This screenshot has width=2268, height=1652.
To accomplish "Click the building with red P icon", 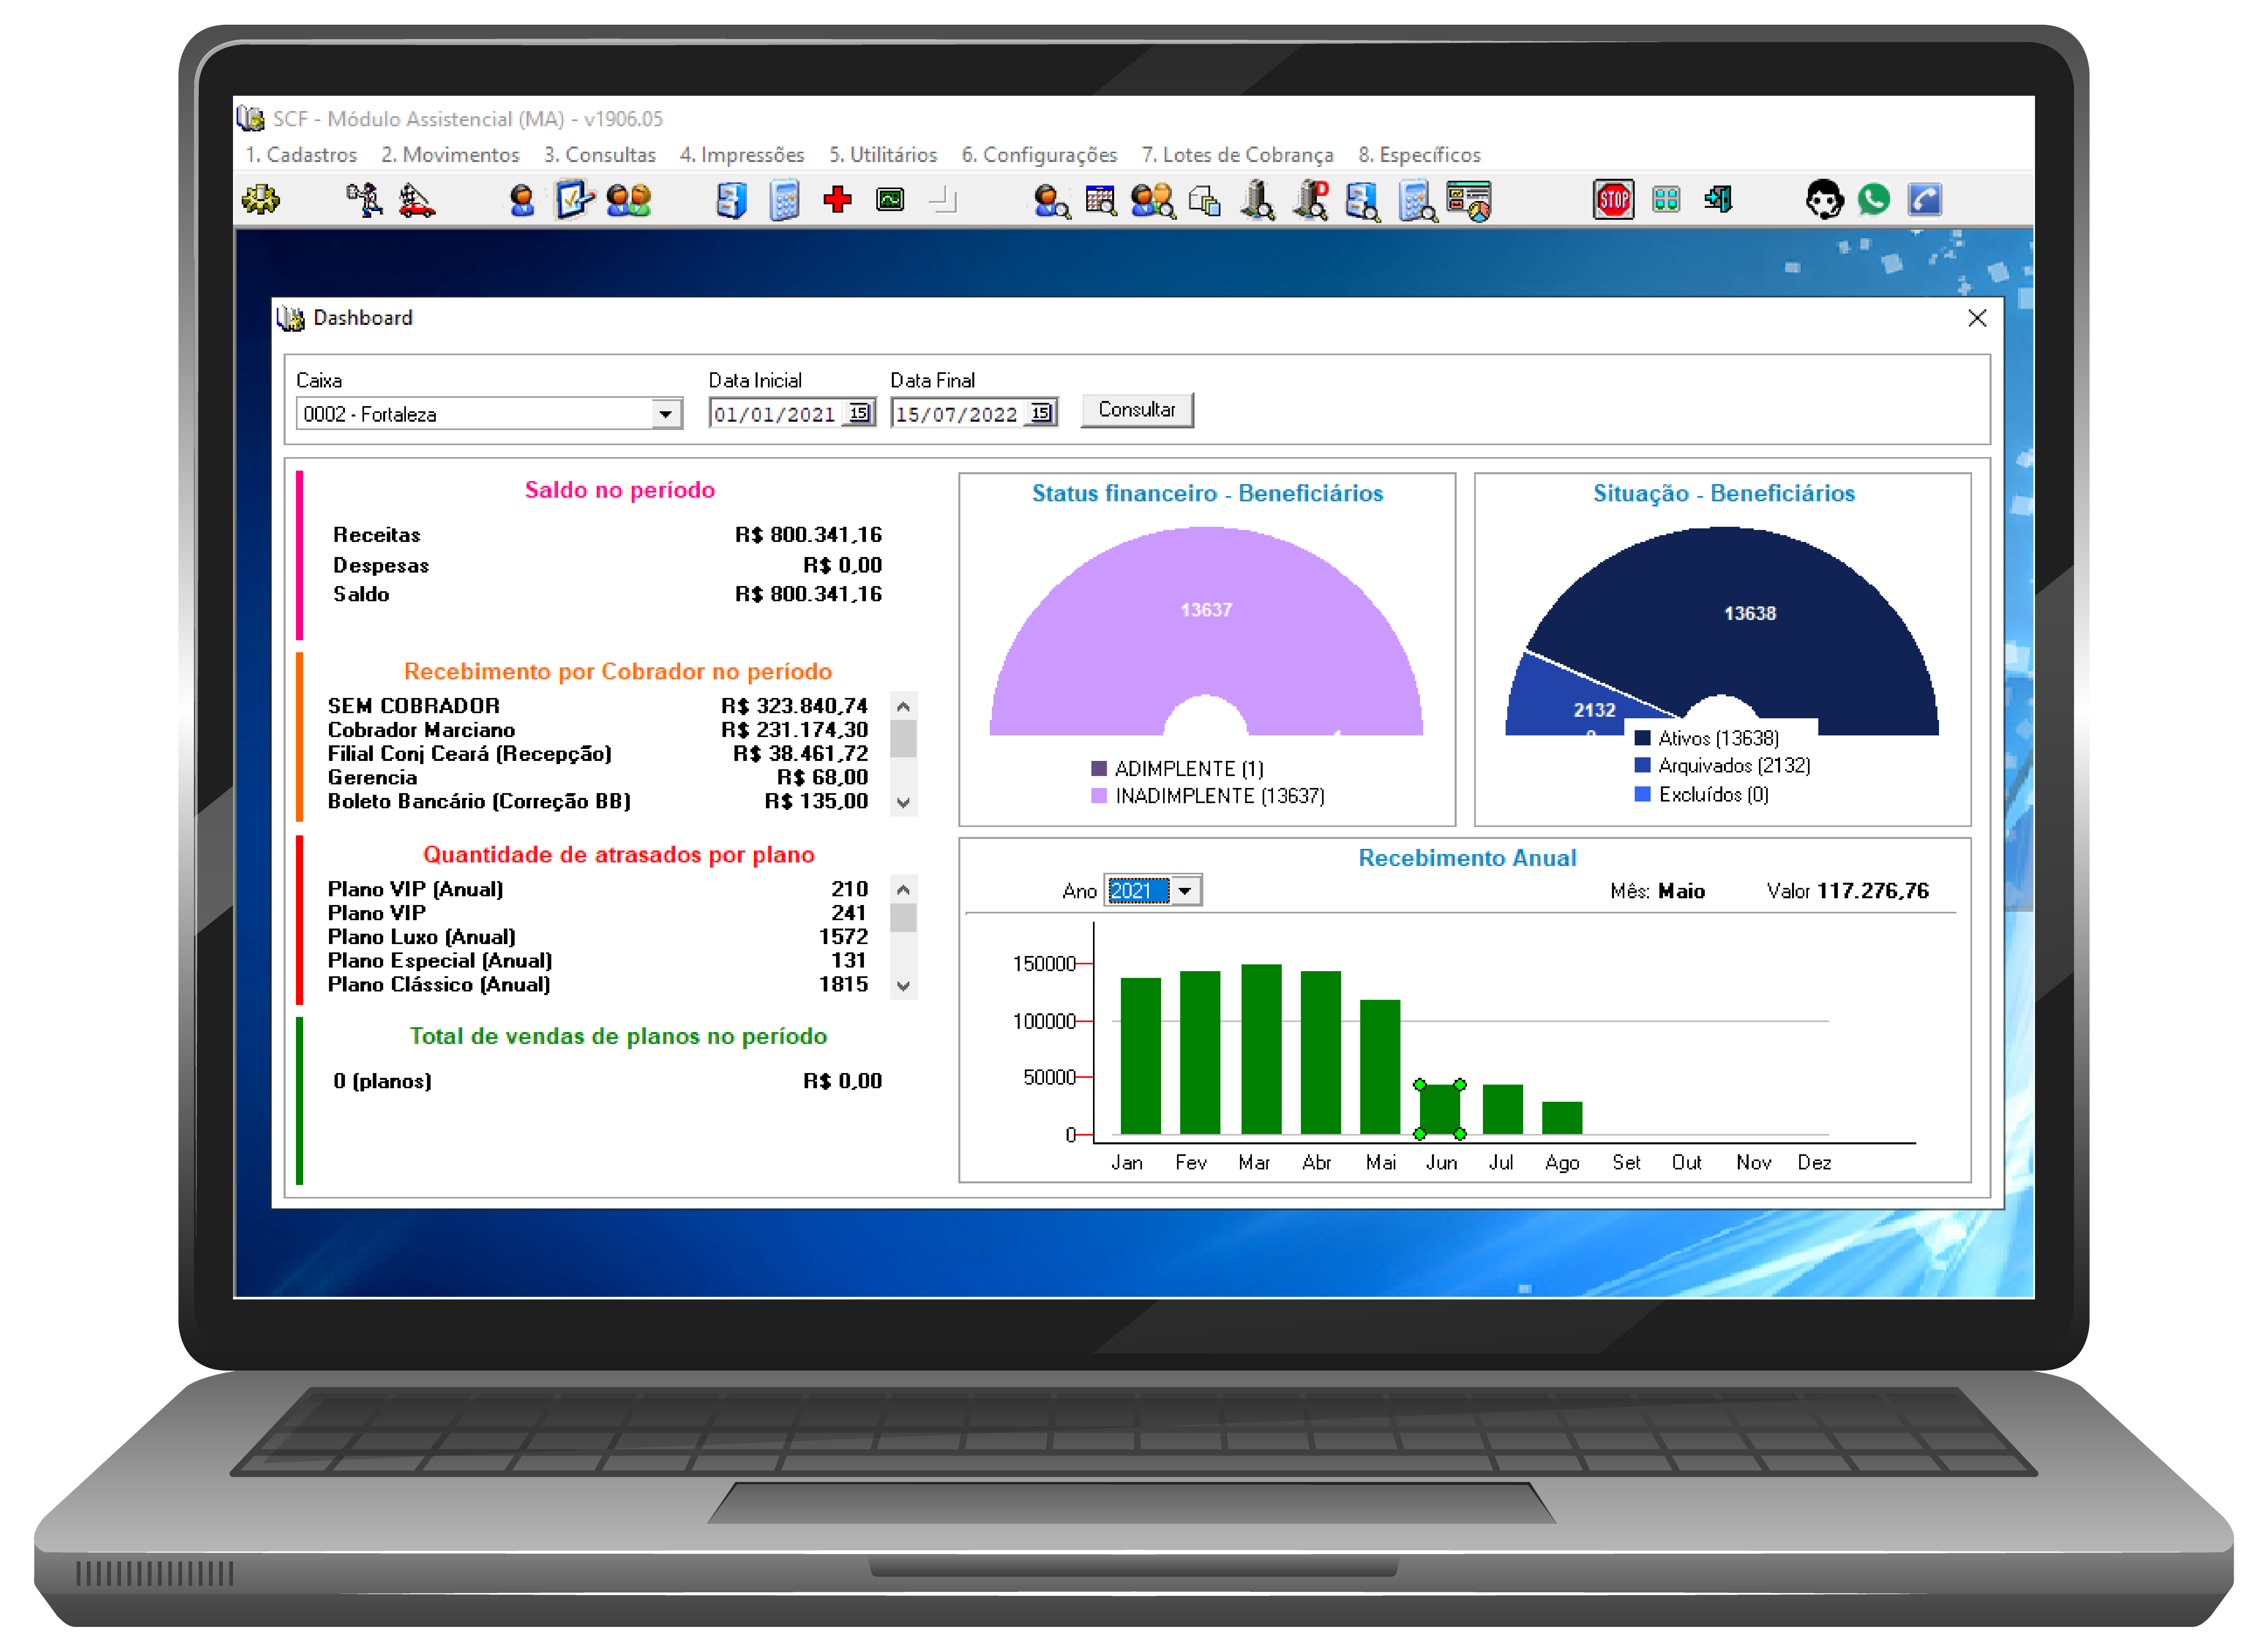I will (1310, 201).
